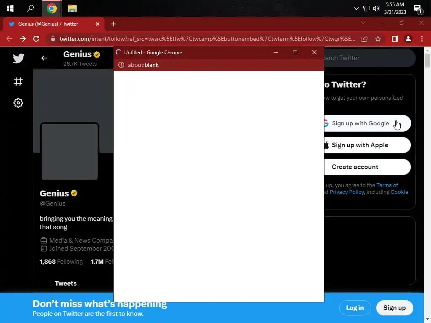Open the Privacy Policy link
The width and height of the screenshot is (431, 323).
[347, 192]
